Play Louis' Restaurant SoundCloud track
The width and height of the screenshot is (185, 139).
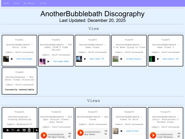(153, 135)
